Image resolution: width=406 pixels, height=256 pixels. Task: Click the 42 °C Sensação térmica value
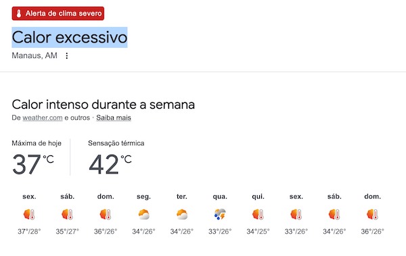pyautogui.click(x=110, y=164)
